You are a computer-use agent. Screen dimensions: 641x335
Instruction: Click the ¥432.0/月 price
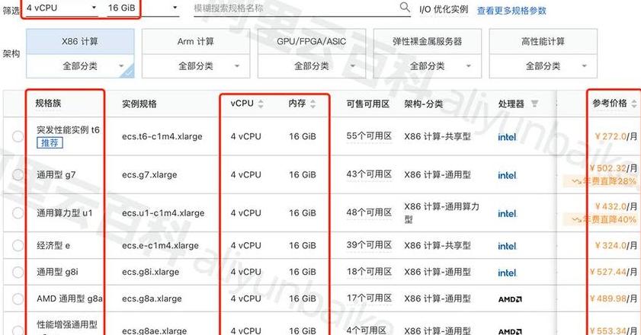click(616, 207)
